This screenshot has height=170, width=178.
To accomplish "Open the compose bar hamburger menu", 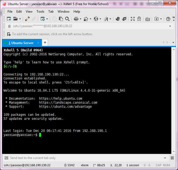I will tap(172, 158).
